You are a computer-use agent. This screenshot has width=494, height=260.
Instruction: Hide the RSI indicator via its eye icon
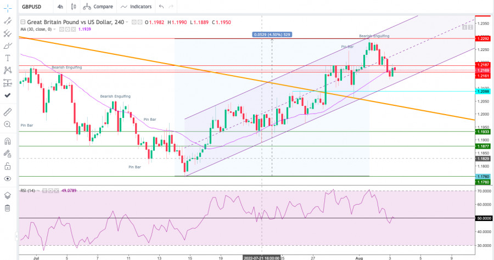coord(45,190)
